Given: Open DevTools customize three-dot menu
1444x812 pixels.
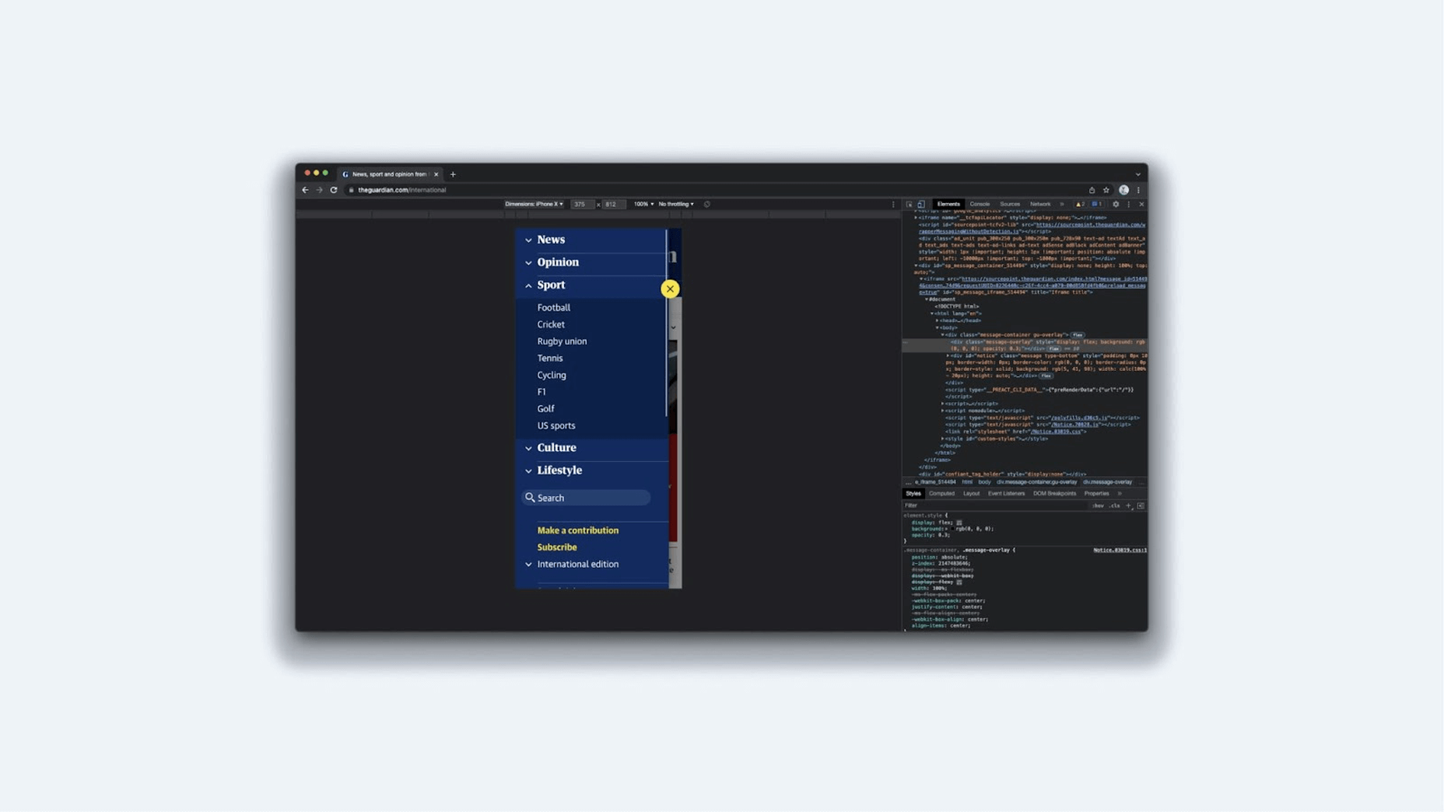Looking at the screenshot, I should [x=1129, y=205].
